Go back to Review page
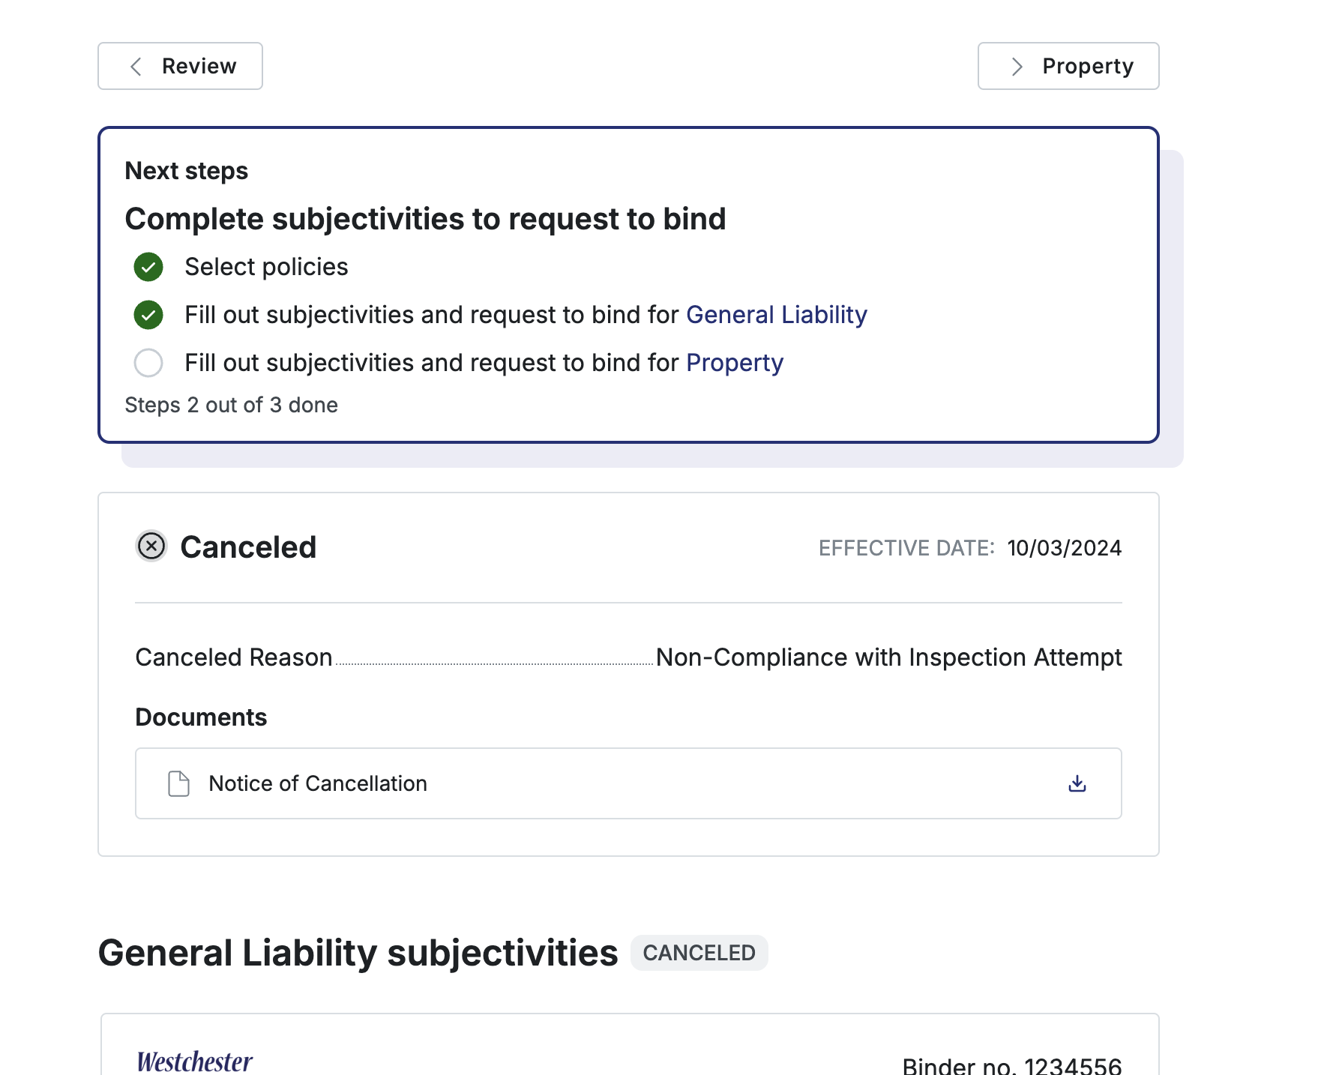Viewport: 1321px width, 1075px height. (180, 66)
